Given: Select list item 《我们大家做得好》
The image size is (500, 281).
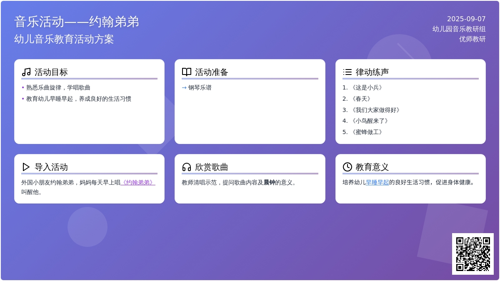Looking at the screenshot, I should coord(375,110).
